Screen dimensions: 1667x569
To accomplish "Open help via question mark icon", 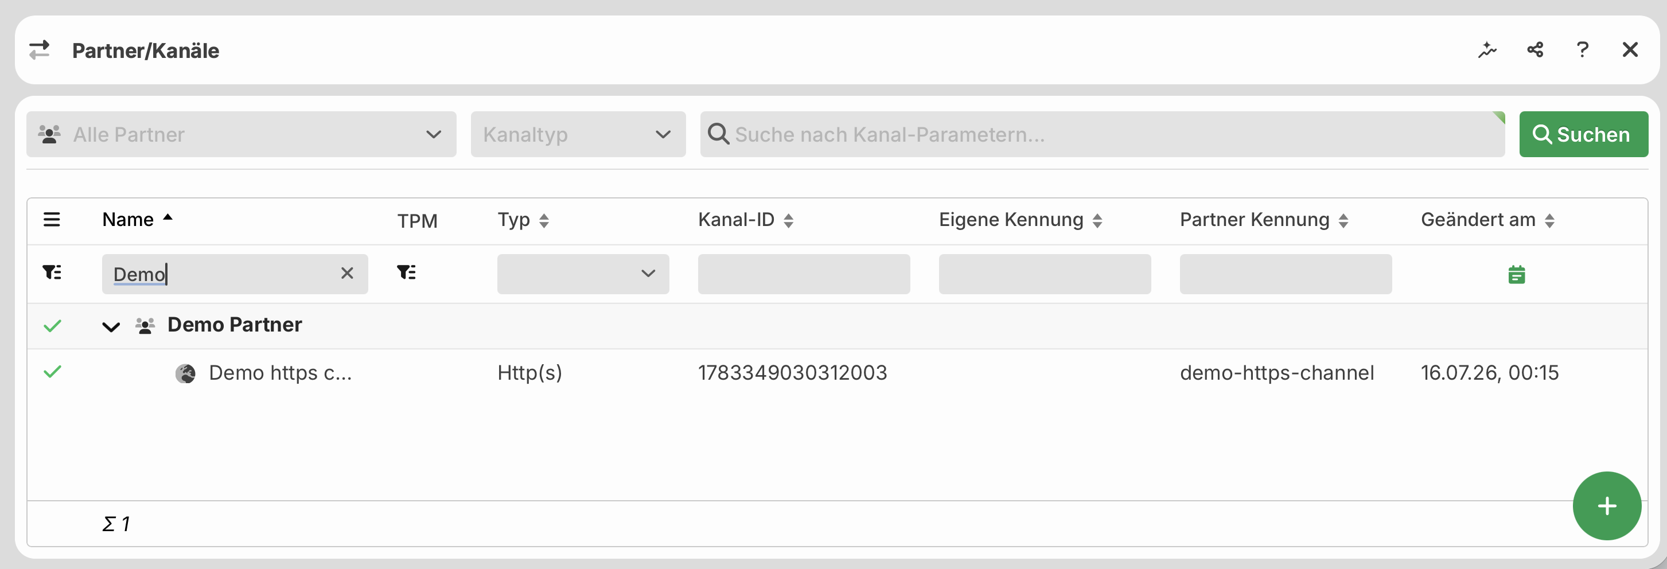I will click(1582, 50).
